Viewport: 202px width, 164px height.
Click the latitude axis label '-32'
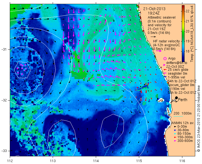click(4, 100)
